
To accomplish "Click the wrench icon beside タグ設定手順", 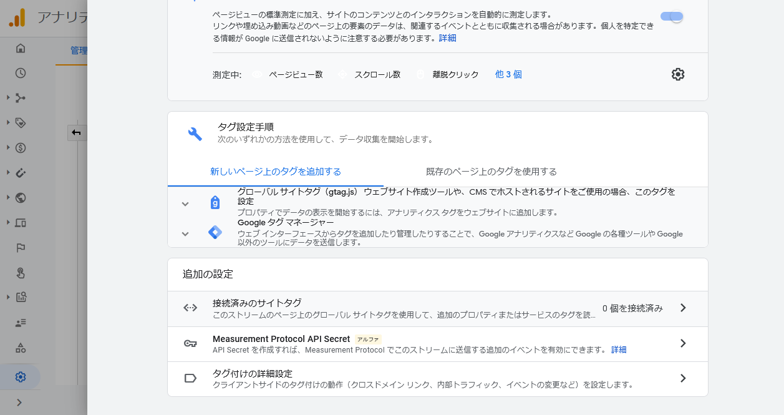I will pyautogui.click(x=195, y=134).
